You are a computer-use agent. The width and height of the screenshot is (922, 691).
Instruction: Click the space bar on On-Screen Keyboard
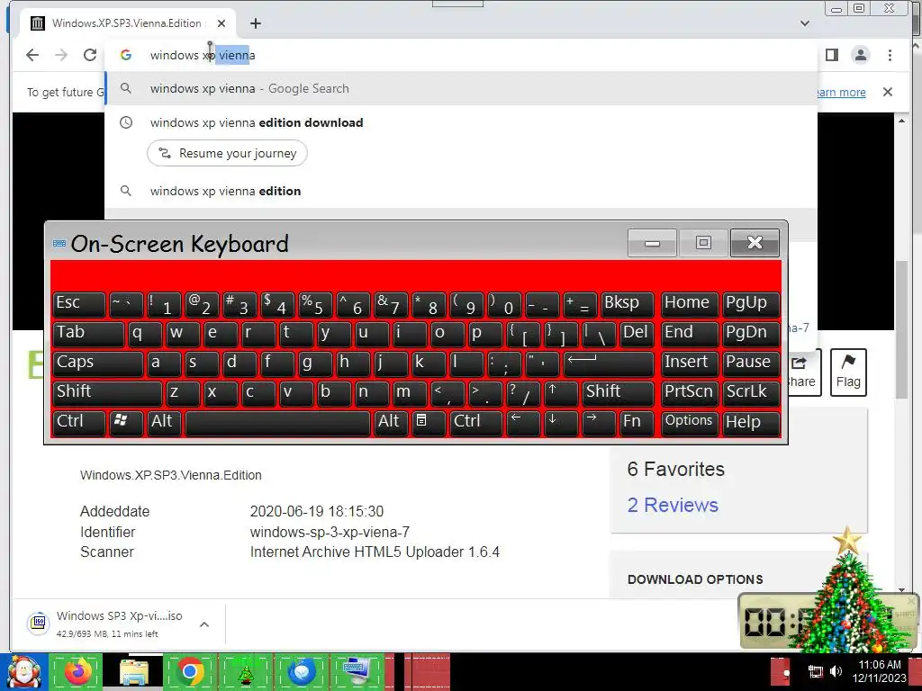click(x=277, y=423)
